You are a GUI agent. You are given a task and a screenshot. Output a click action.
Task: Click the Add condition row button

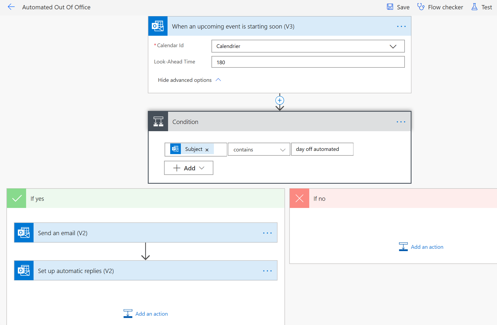189,168
